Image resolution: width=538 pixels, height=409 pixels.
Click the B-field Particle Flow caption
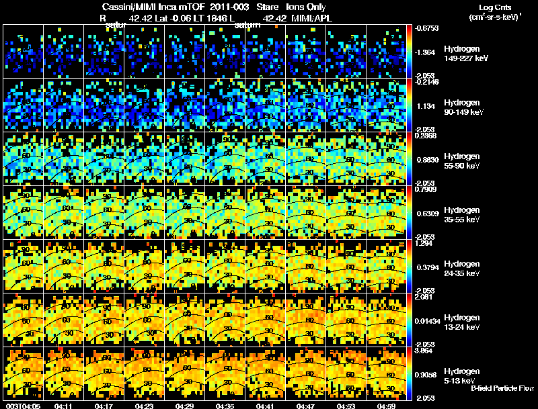point(502,388)
